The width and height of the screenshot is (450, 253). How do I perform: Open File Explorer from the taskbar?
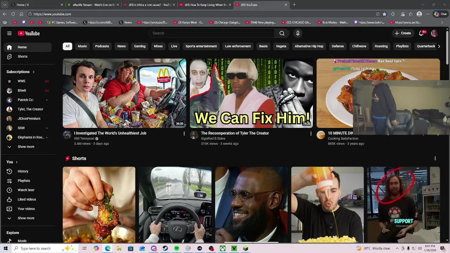pyautogui.click(x=119, y=248)
